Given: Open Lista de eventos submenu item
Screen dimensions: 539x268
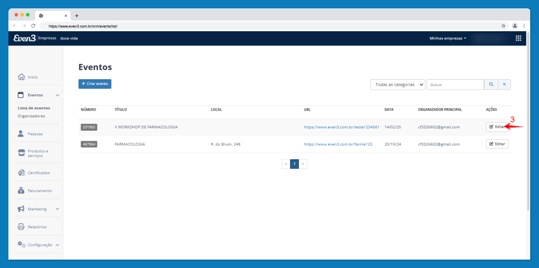Looking at the screenshot, I should coord(34,108).
